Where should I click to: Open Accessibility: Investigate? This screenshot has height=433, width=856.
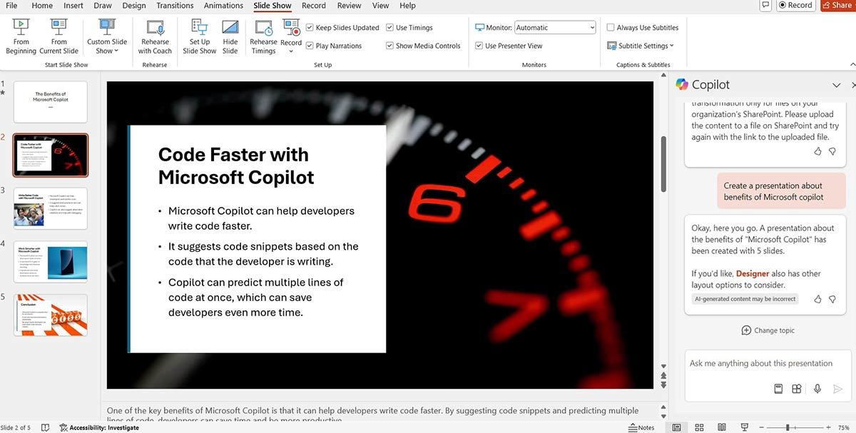[x=99, y=427]
